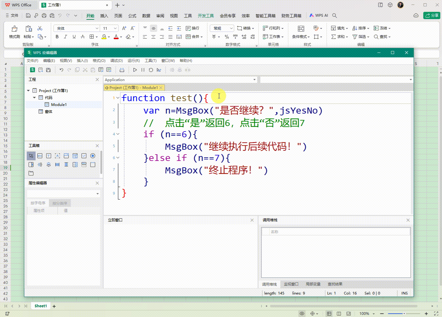The height and width of the screenshot is (317, 442).
Task: Apply the red font color swatch
Action: [x=116, y=37]
